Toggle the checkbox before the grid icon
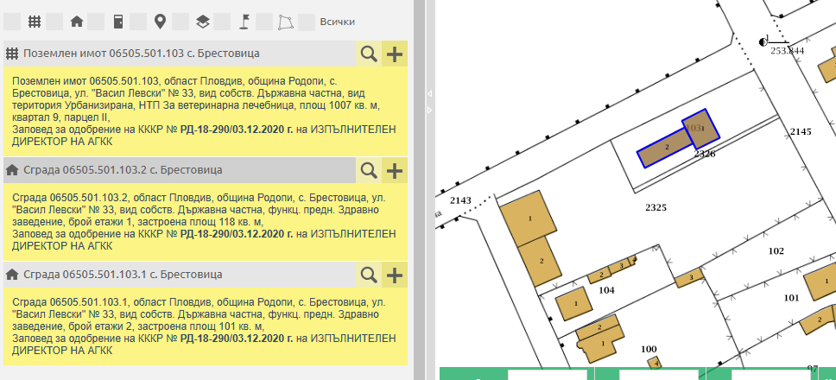The height and width of the screenshot is (380, 836). click(x=14, y=22)
